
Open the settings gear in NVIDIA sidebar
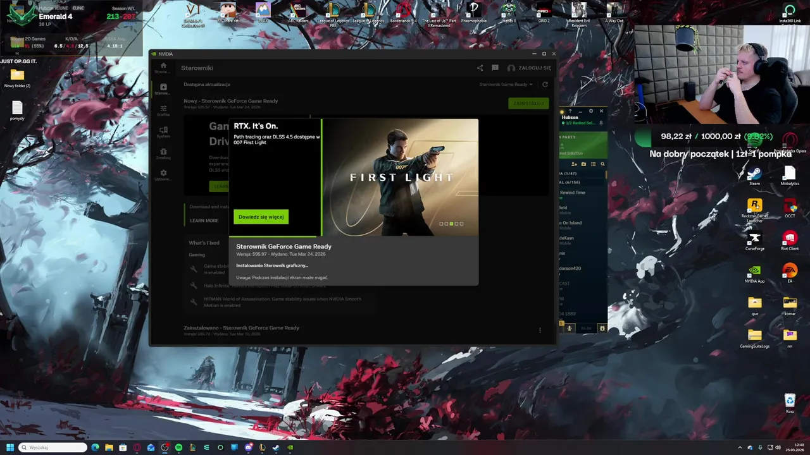pyautogui.click(x=163, y=175)
